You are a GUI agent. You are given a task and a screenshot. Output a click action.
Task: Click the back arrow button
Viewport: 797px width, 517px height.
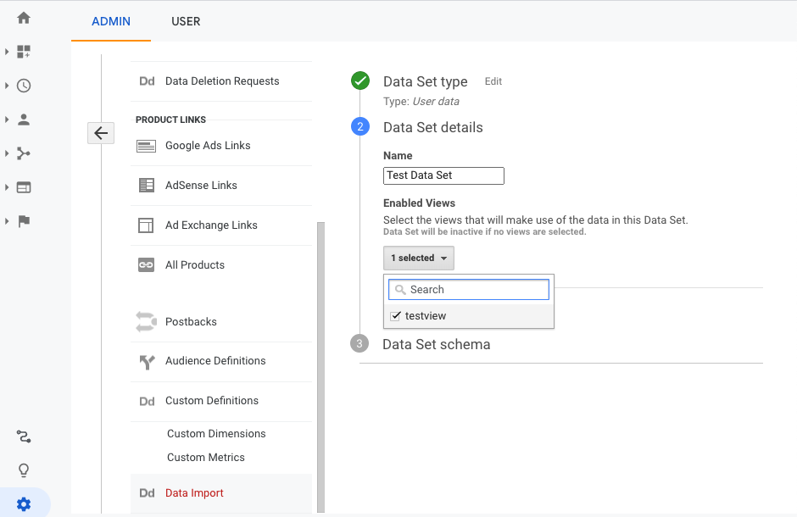[x=101, y=133]
